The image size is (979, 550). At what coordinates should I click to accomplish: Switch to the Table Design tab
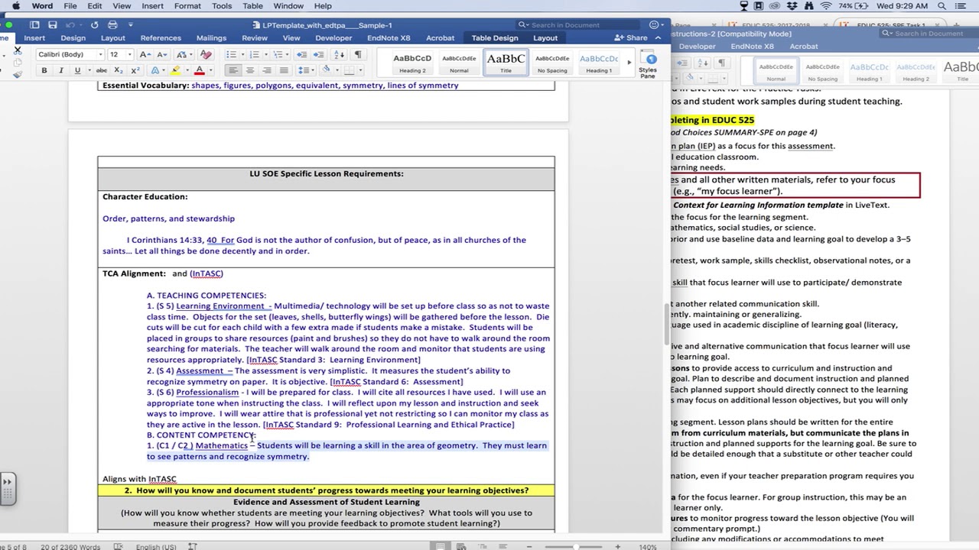[x=495, y=38]
